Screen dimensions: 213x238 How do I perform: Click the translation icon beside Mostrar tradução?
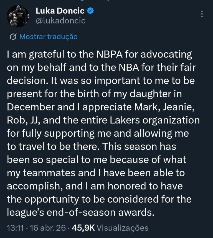coord(13,37)
